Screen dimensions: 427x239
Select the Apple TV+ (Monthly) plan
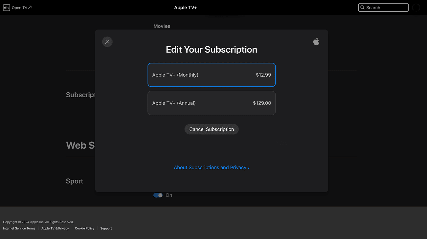pos(212,75)
